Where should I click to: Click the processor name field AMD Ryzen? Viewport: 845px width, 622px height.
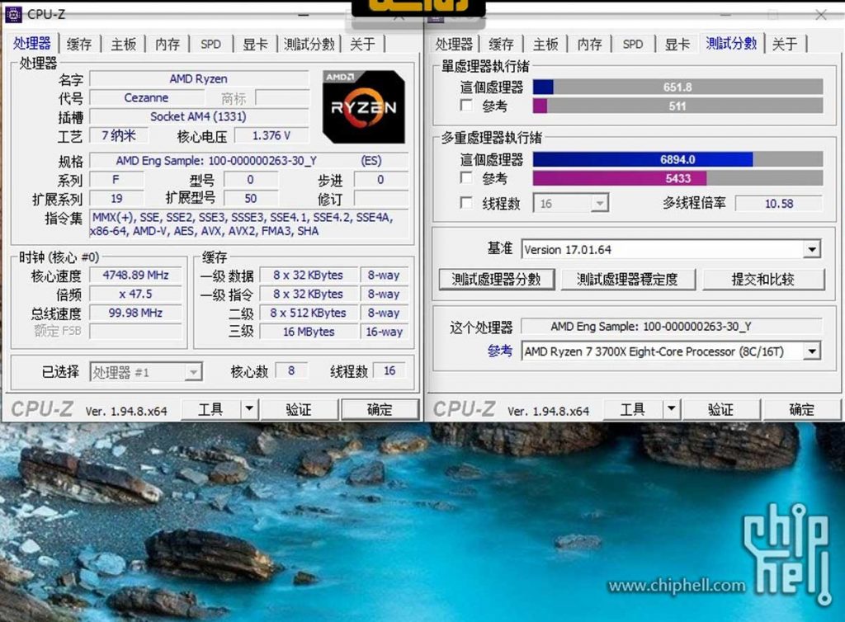(x=199, y=78)
